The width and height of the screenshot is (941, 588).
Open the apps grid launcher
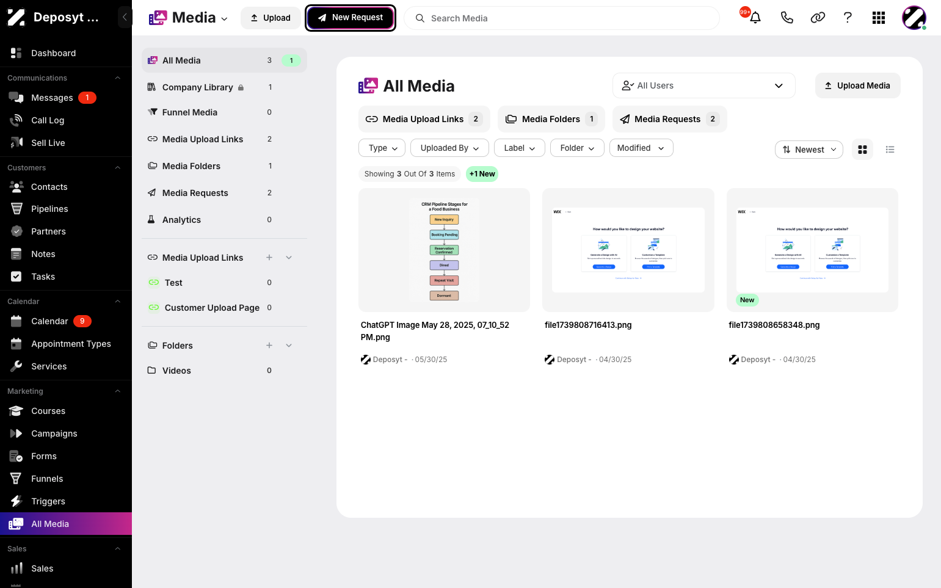tap(879, 18)
